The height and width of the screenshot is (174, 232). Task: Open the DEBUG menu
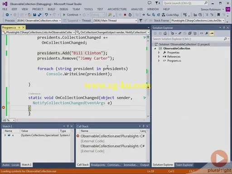pyautogui.click(x=63, y=9)
